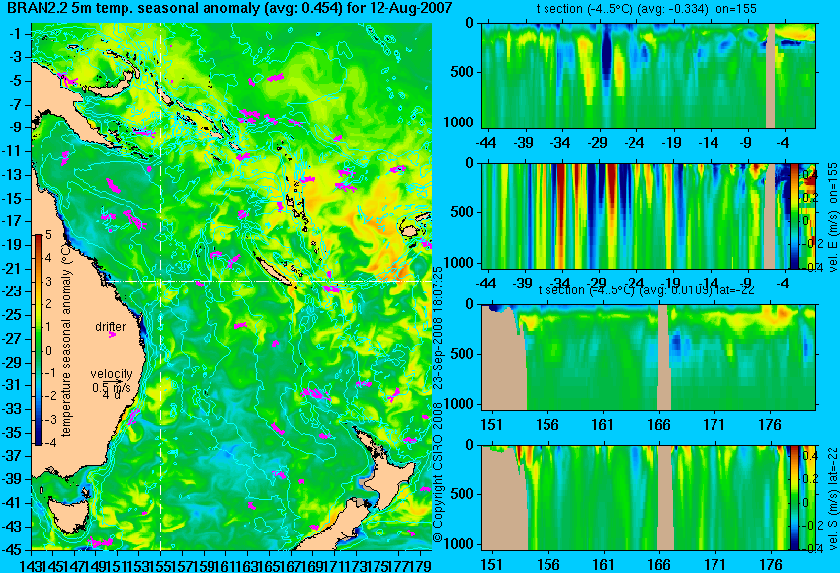Viewport: 840px width, 573px height.
Task: Click the 'vel. E (m/s) lon=155' axis label
Action: [833, 218]
